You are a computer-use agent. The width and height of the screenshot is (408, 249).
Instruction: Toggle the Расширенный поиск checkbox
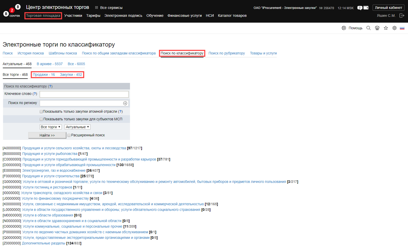click(x=69, y=135)
